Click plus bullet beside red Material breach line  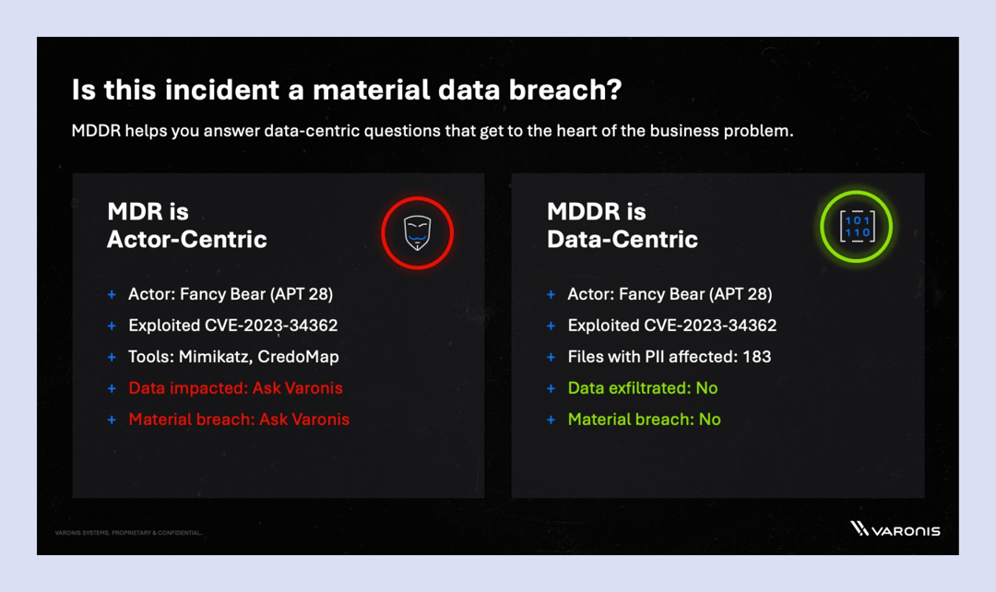(112, 420)
